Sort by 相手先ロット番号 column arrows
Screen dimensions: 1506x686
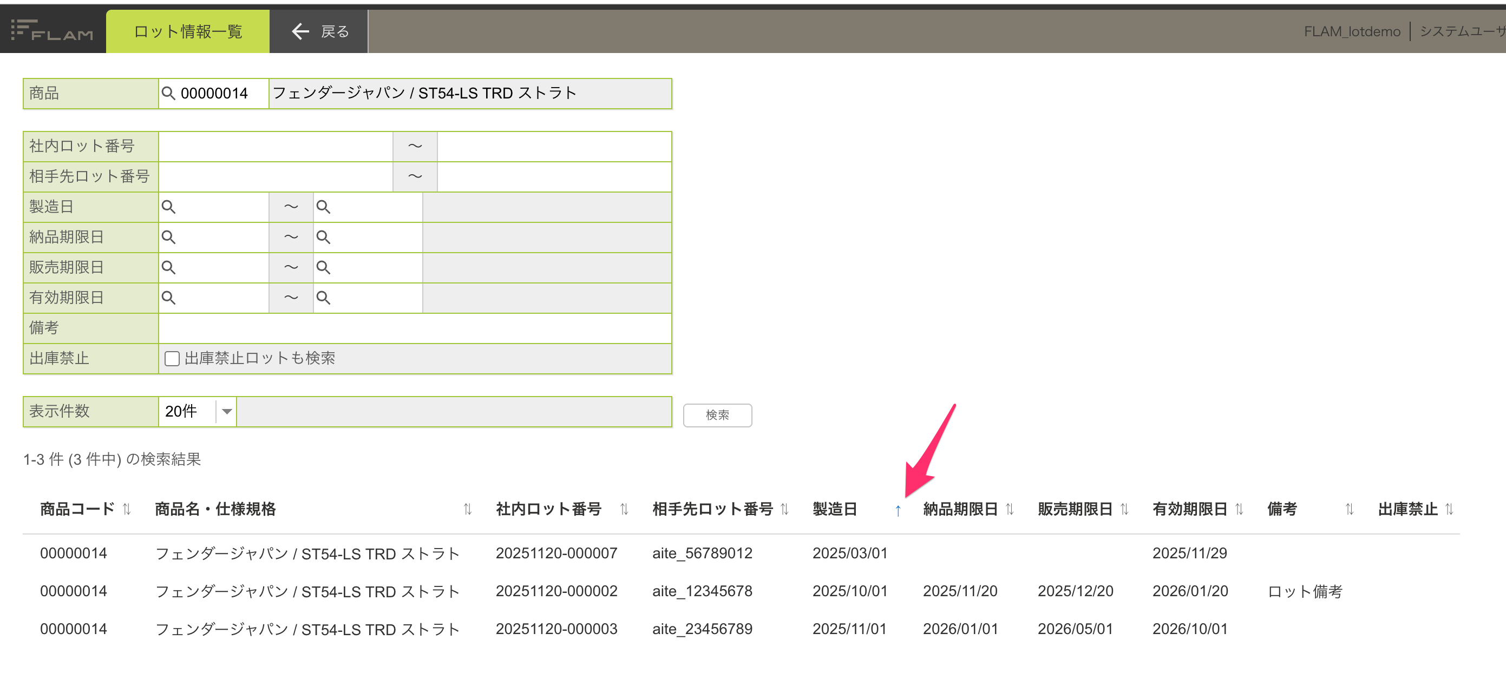[785, 509]
